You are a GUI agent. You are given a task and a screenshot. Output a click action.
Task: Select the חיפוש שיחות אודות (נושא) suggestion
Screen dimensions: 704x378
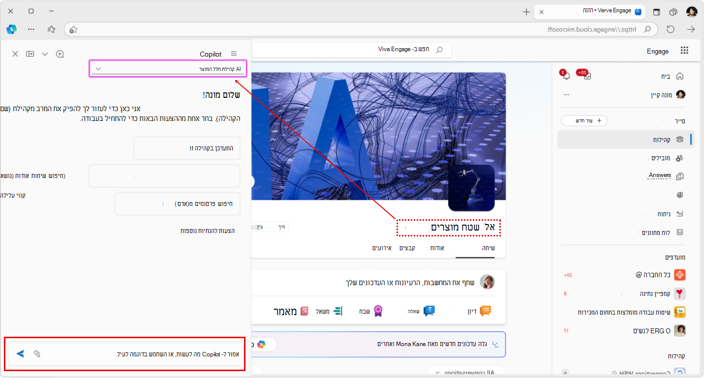[164, 175]
